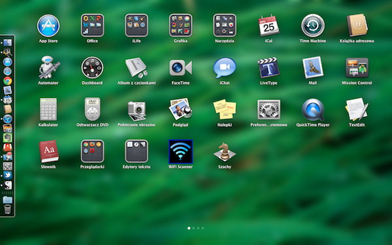Viewport: 392px width, 245px height.
Task: Open the folder stack in the Dock
Action: point(7,199)
